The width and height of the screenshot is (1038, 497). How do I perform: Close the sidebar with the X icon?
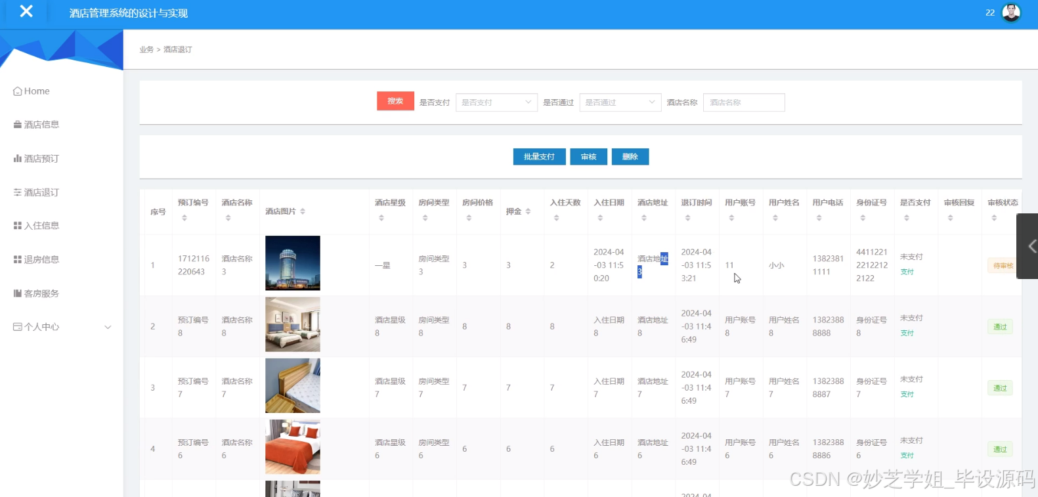pos(26,11)
